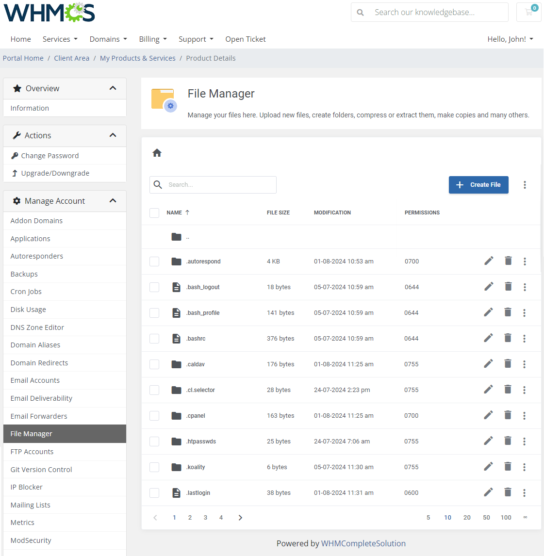Open the parent directory folder icon
The width and height of the screenshot is (544, 556).
click(x=176, y=237)
